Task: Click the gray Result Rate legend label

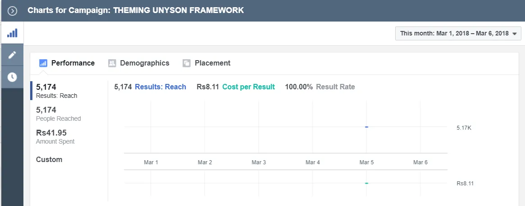Action: pos(335,87)
